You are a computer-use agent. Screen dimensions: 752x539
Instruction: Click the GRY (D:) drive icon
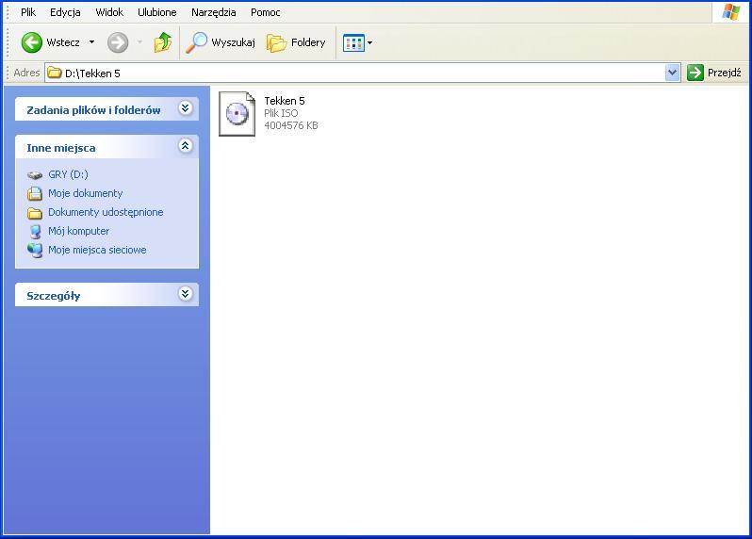[x=35, y=175]
